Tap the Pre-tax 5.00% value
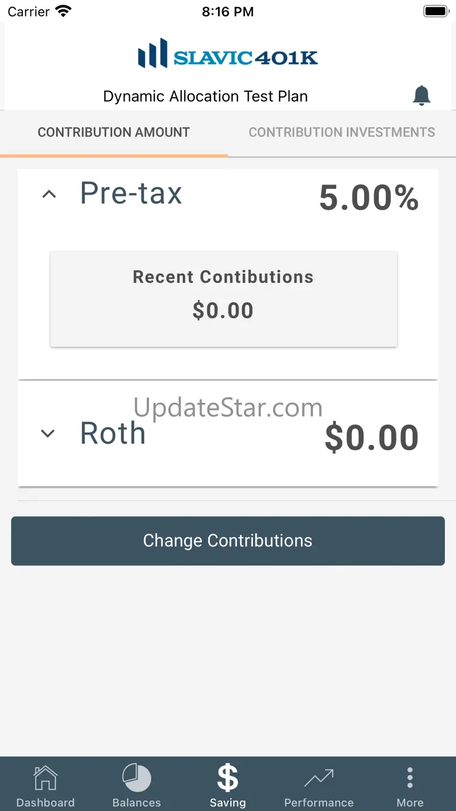Screen dimensions: 456x811 pos(369,198)
